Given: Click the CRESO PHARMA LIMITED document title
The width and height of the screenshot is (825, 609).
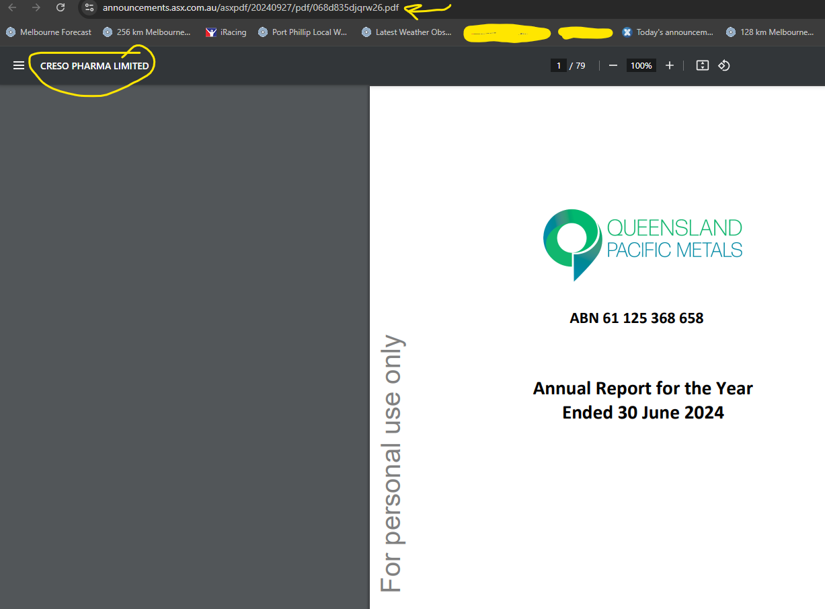Looking at the screenshot, I should pos(95,66).
